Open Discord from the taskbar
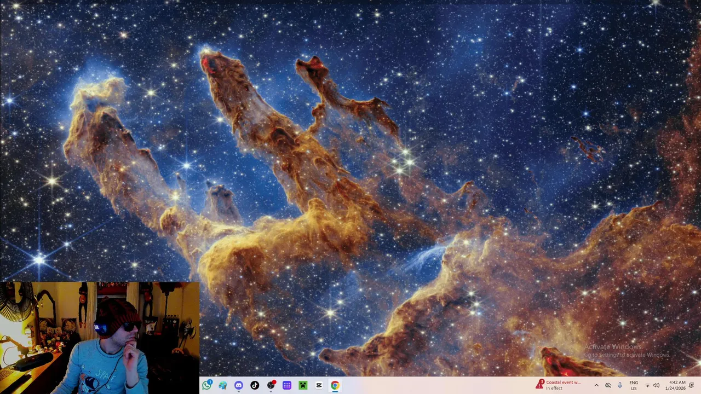Screen dimensions: 701x394 coord(239,385)
